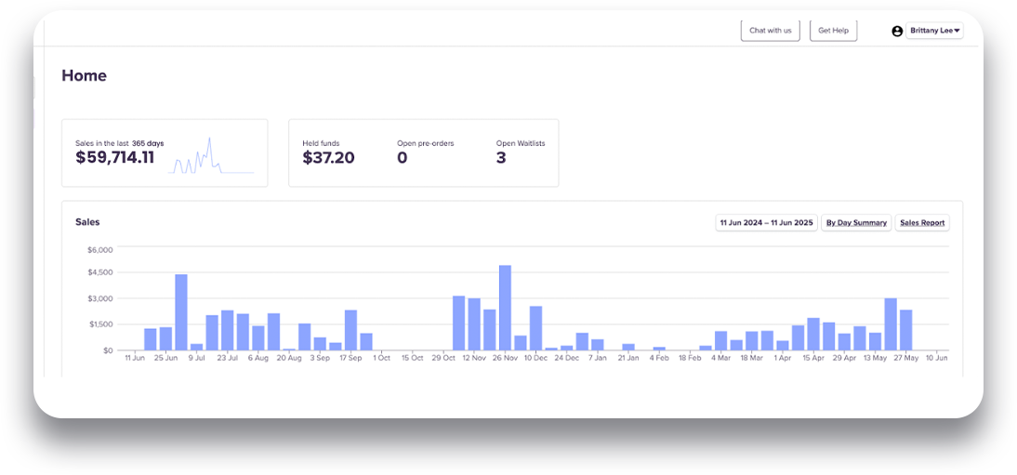Click the sales bar above 10 Dec
Viewport: 1017px width, 475px height.
tap(535, 328)
